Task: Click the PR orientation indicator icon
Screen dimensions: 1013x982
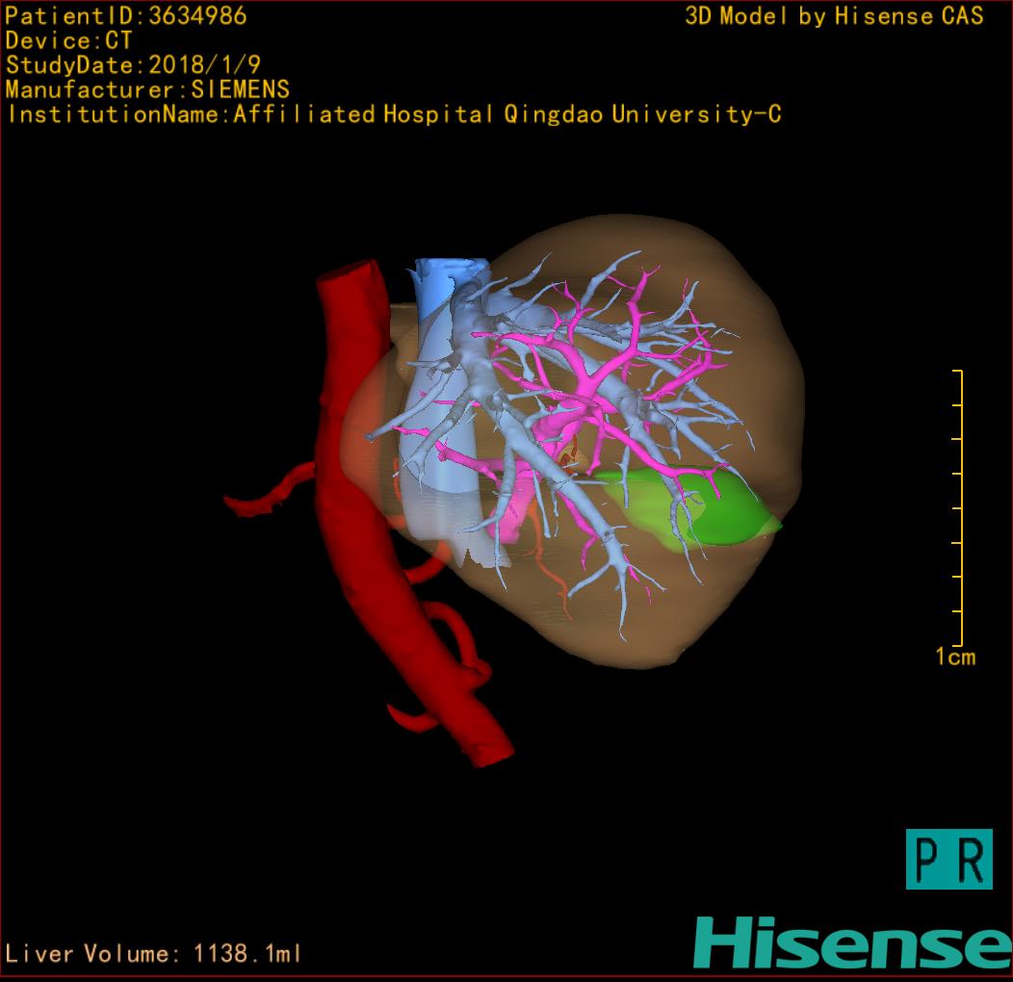Action: (948, 859)
